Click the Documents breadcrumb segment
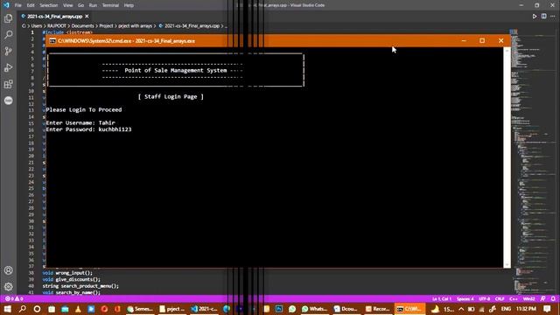The width and height of the screenshot is (560, 315). click(x=82, y=26)
